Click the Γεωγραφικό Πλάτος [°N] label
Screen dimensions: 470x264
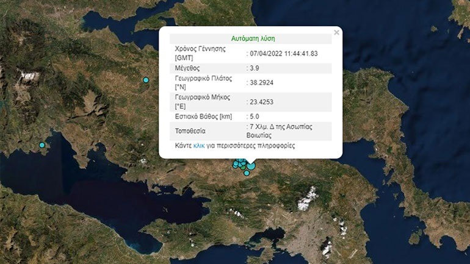pyautogui.click(x=203, y=82)
